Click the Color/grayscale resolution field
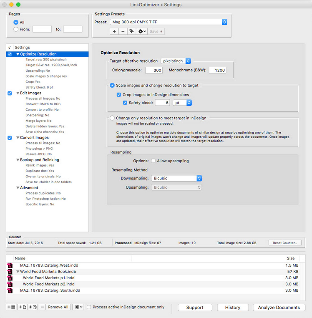Viewport: 312px width, 318px height. click(x=154, y=71)
